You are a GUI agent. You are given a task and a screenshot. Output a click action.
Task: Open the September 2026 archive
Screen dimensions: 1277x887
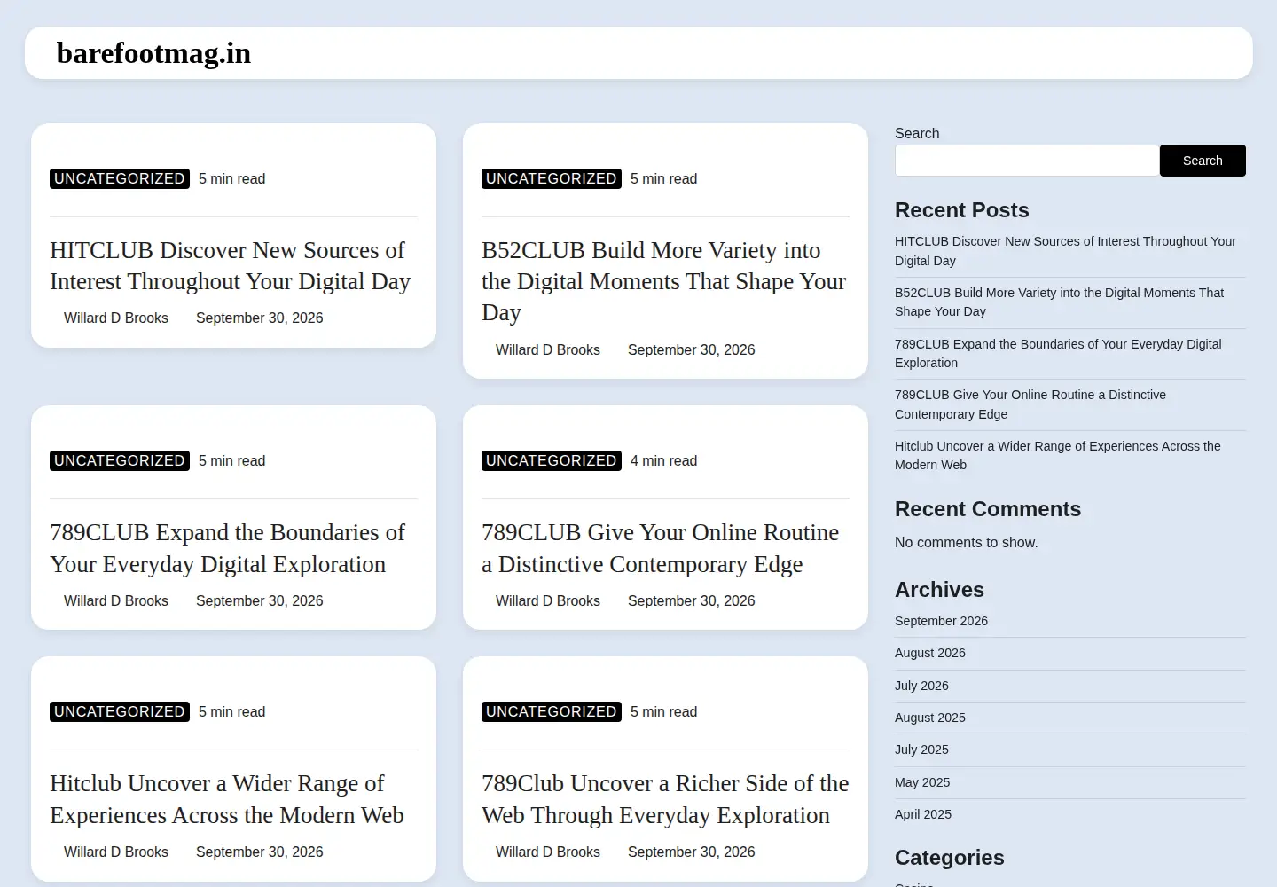coord(941,621)
